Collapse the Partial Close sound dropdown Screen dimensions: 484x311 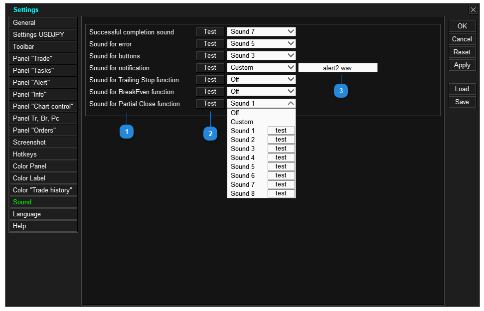coord(262,104)
